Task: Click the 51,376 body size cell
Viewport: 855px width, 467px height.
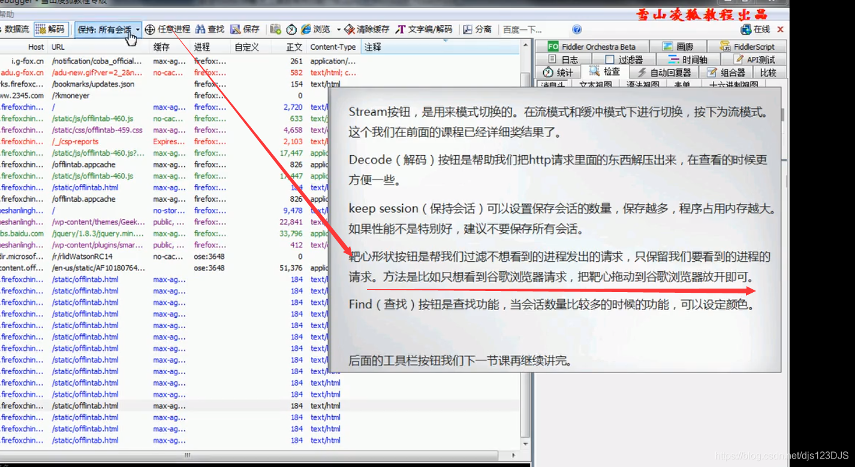Action: [291, 268]
